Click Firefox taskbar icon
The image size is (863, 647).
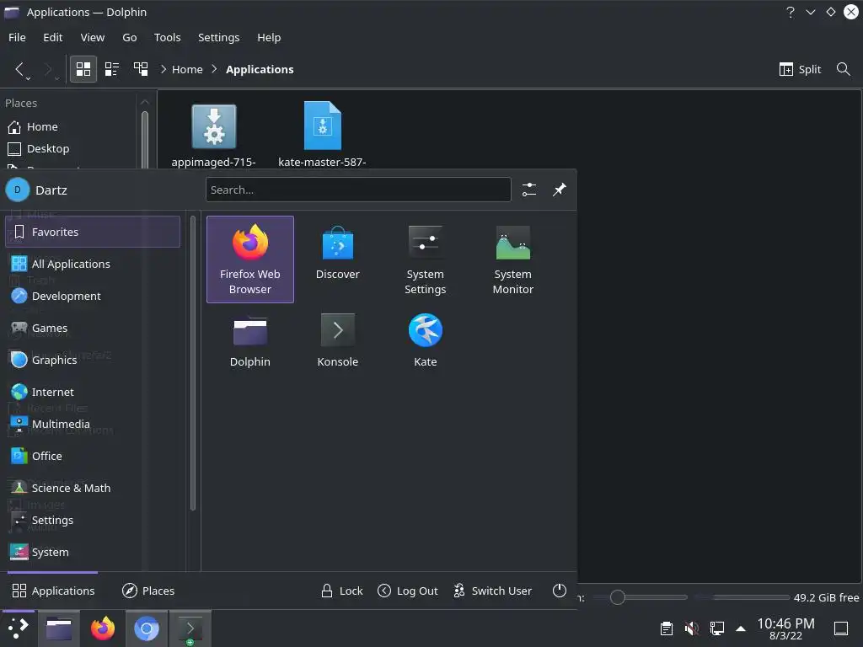coord(102,628)
